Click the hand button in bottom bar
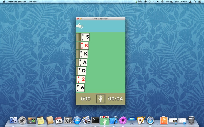 click(100, 99)
